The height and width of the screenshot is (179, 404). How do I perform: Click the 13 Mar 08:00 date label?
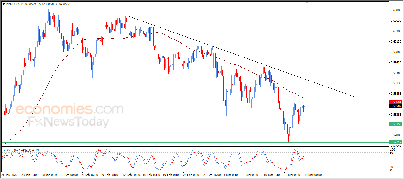293,175
